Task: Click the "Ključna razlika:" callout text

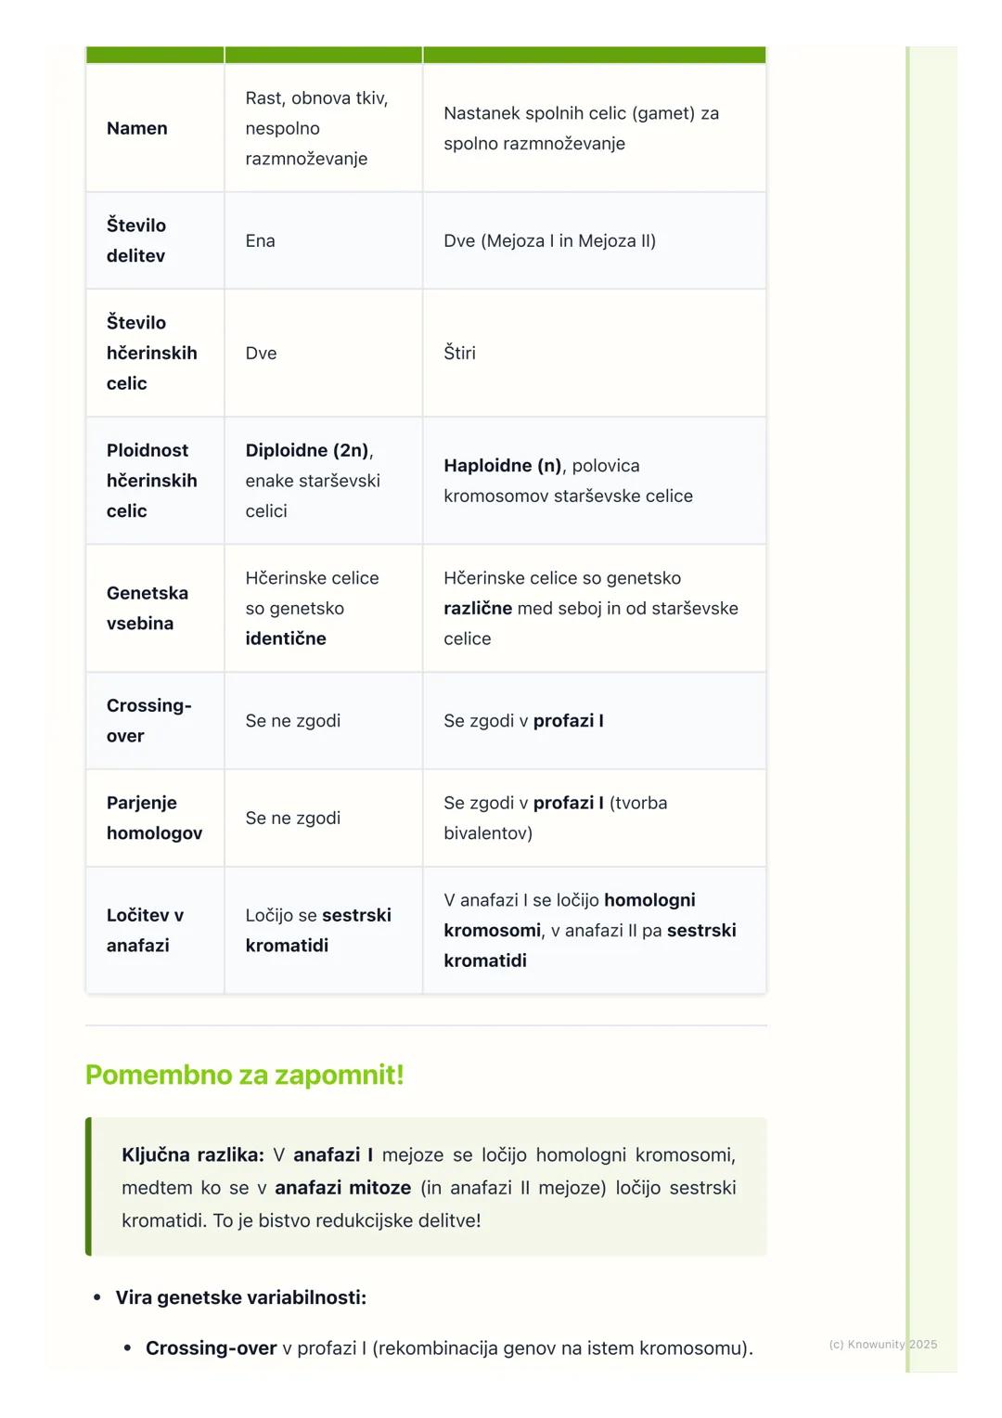Action: [193, 1155]
